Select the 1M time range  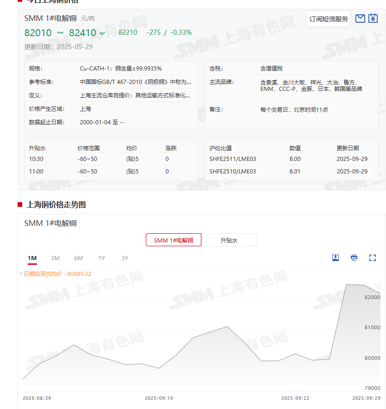pos(32,258)
